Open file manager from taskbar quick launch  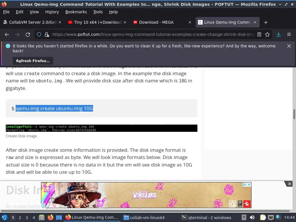coord(42,218)
